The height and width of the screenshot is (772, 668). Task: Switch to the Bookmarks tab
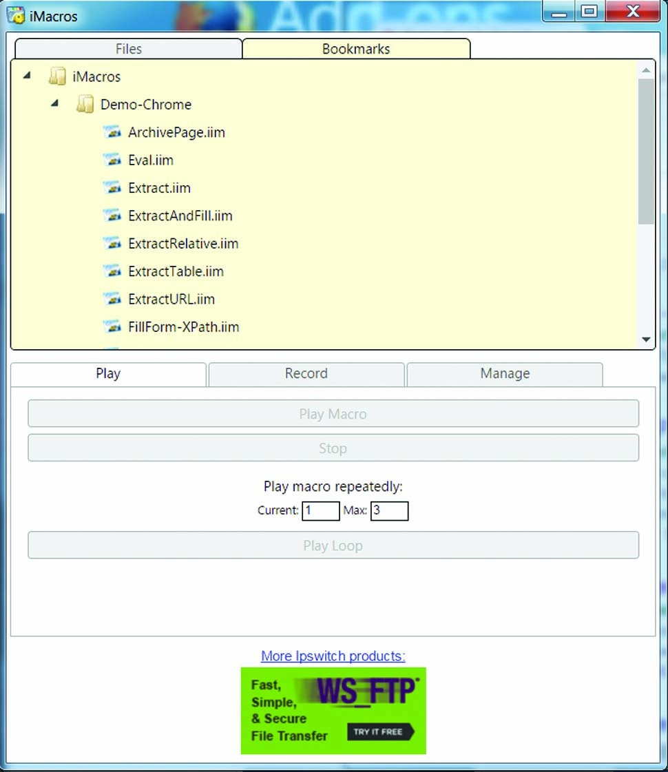(x=356, y=49)
